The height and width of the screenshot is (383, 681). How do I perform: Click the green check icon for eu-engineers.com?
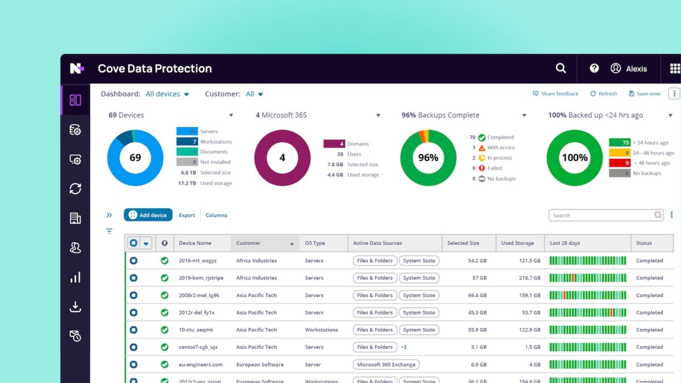pyautogui.click(x=165, y=364)
